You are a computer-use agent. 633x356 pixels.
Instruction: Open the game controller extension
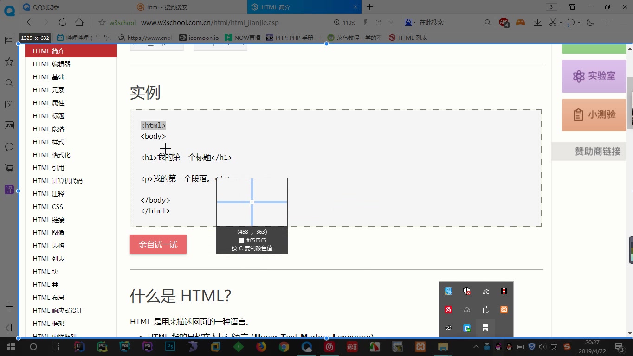pyautogui.click(x=521, y=22)
